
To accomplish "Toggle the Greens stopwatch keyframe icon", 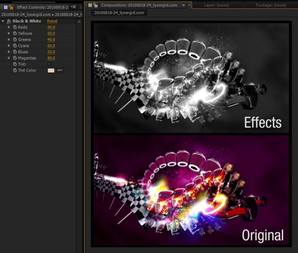I will 15,40.
